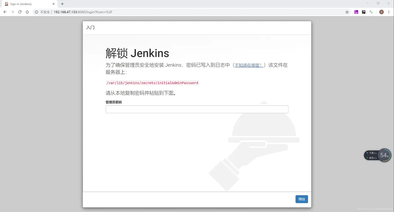Close the Sign in [Jenkins] tab

(x=53, y=4)
